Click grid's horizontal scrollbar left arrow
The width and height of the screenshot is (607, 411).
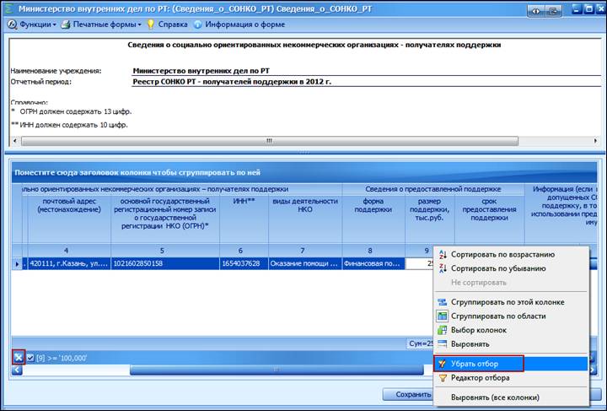click(17, 370)
